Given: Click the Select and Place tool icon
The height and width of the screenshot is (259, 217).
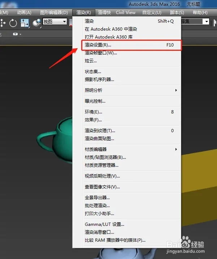Looking at the screenshot, I should tap(36, 23).
